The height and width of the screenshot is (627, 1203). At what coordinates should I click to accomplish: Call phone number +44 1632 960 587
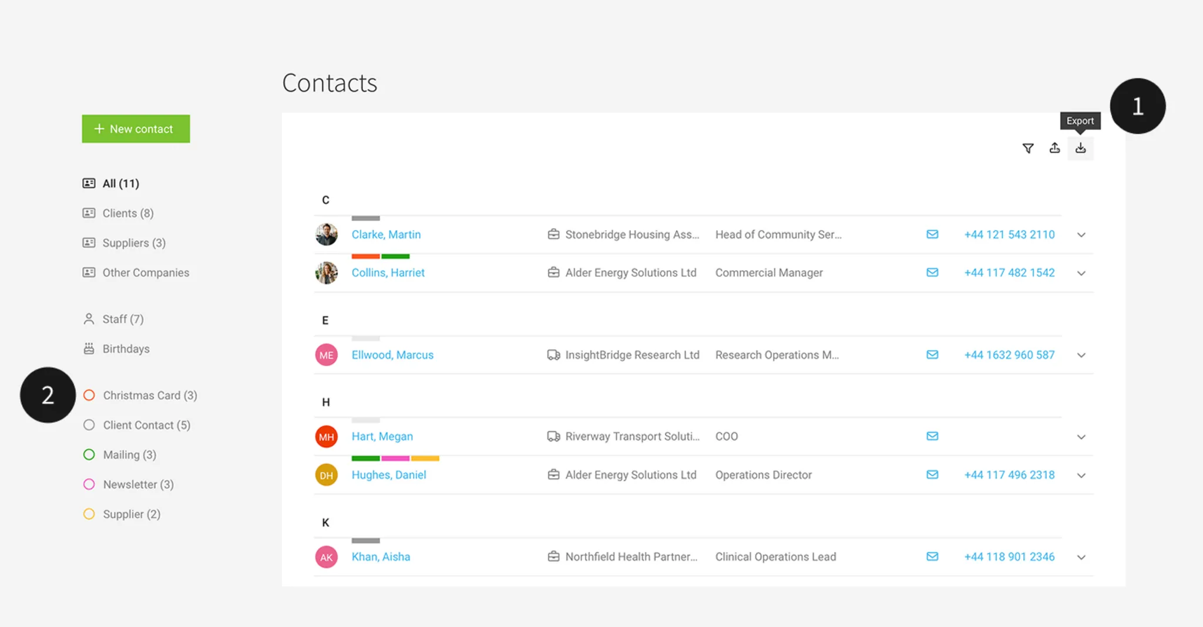click(1009, 355)
